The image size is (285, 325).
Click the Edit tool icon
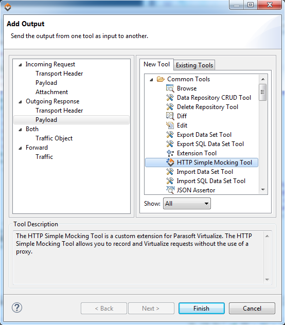click(x=170, y=125)
